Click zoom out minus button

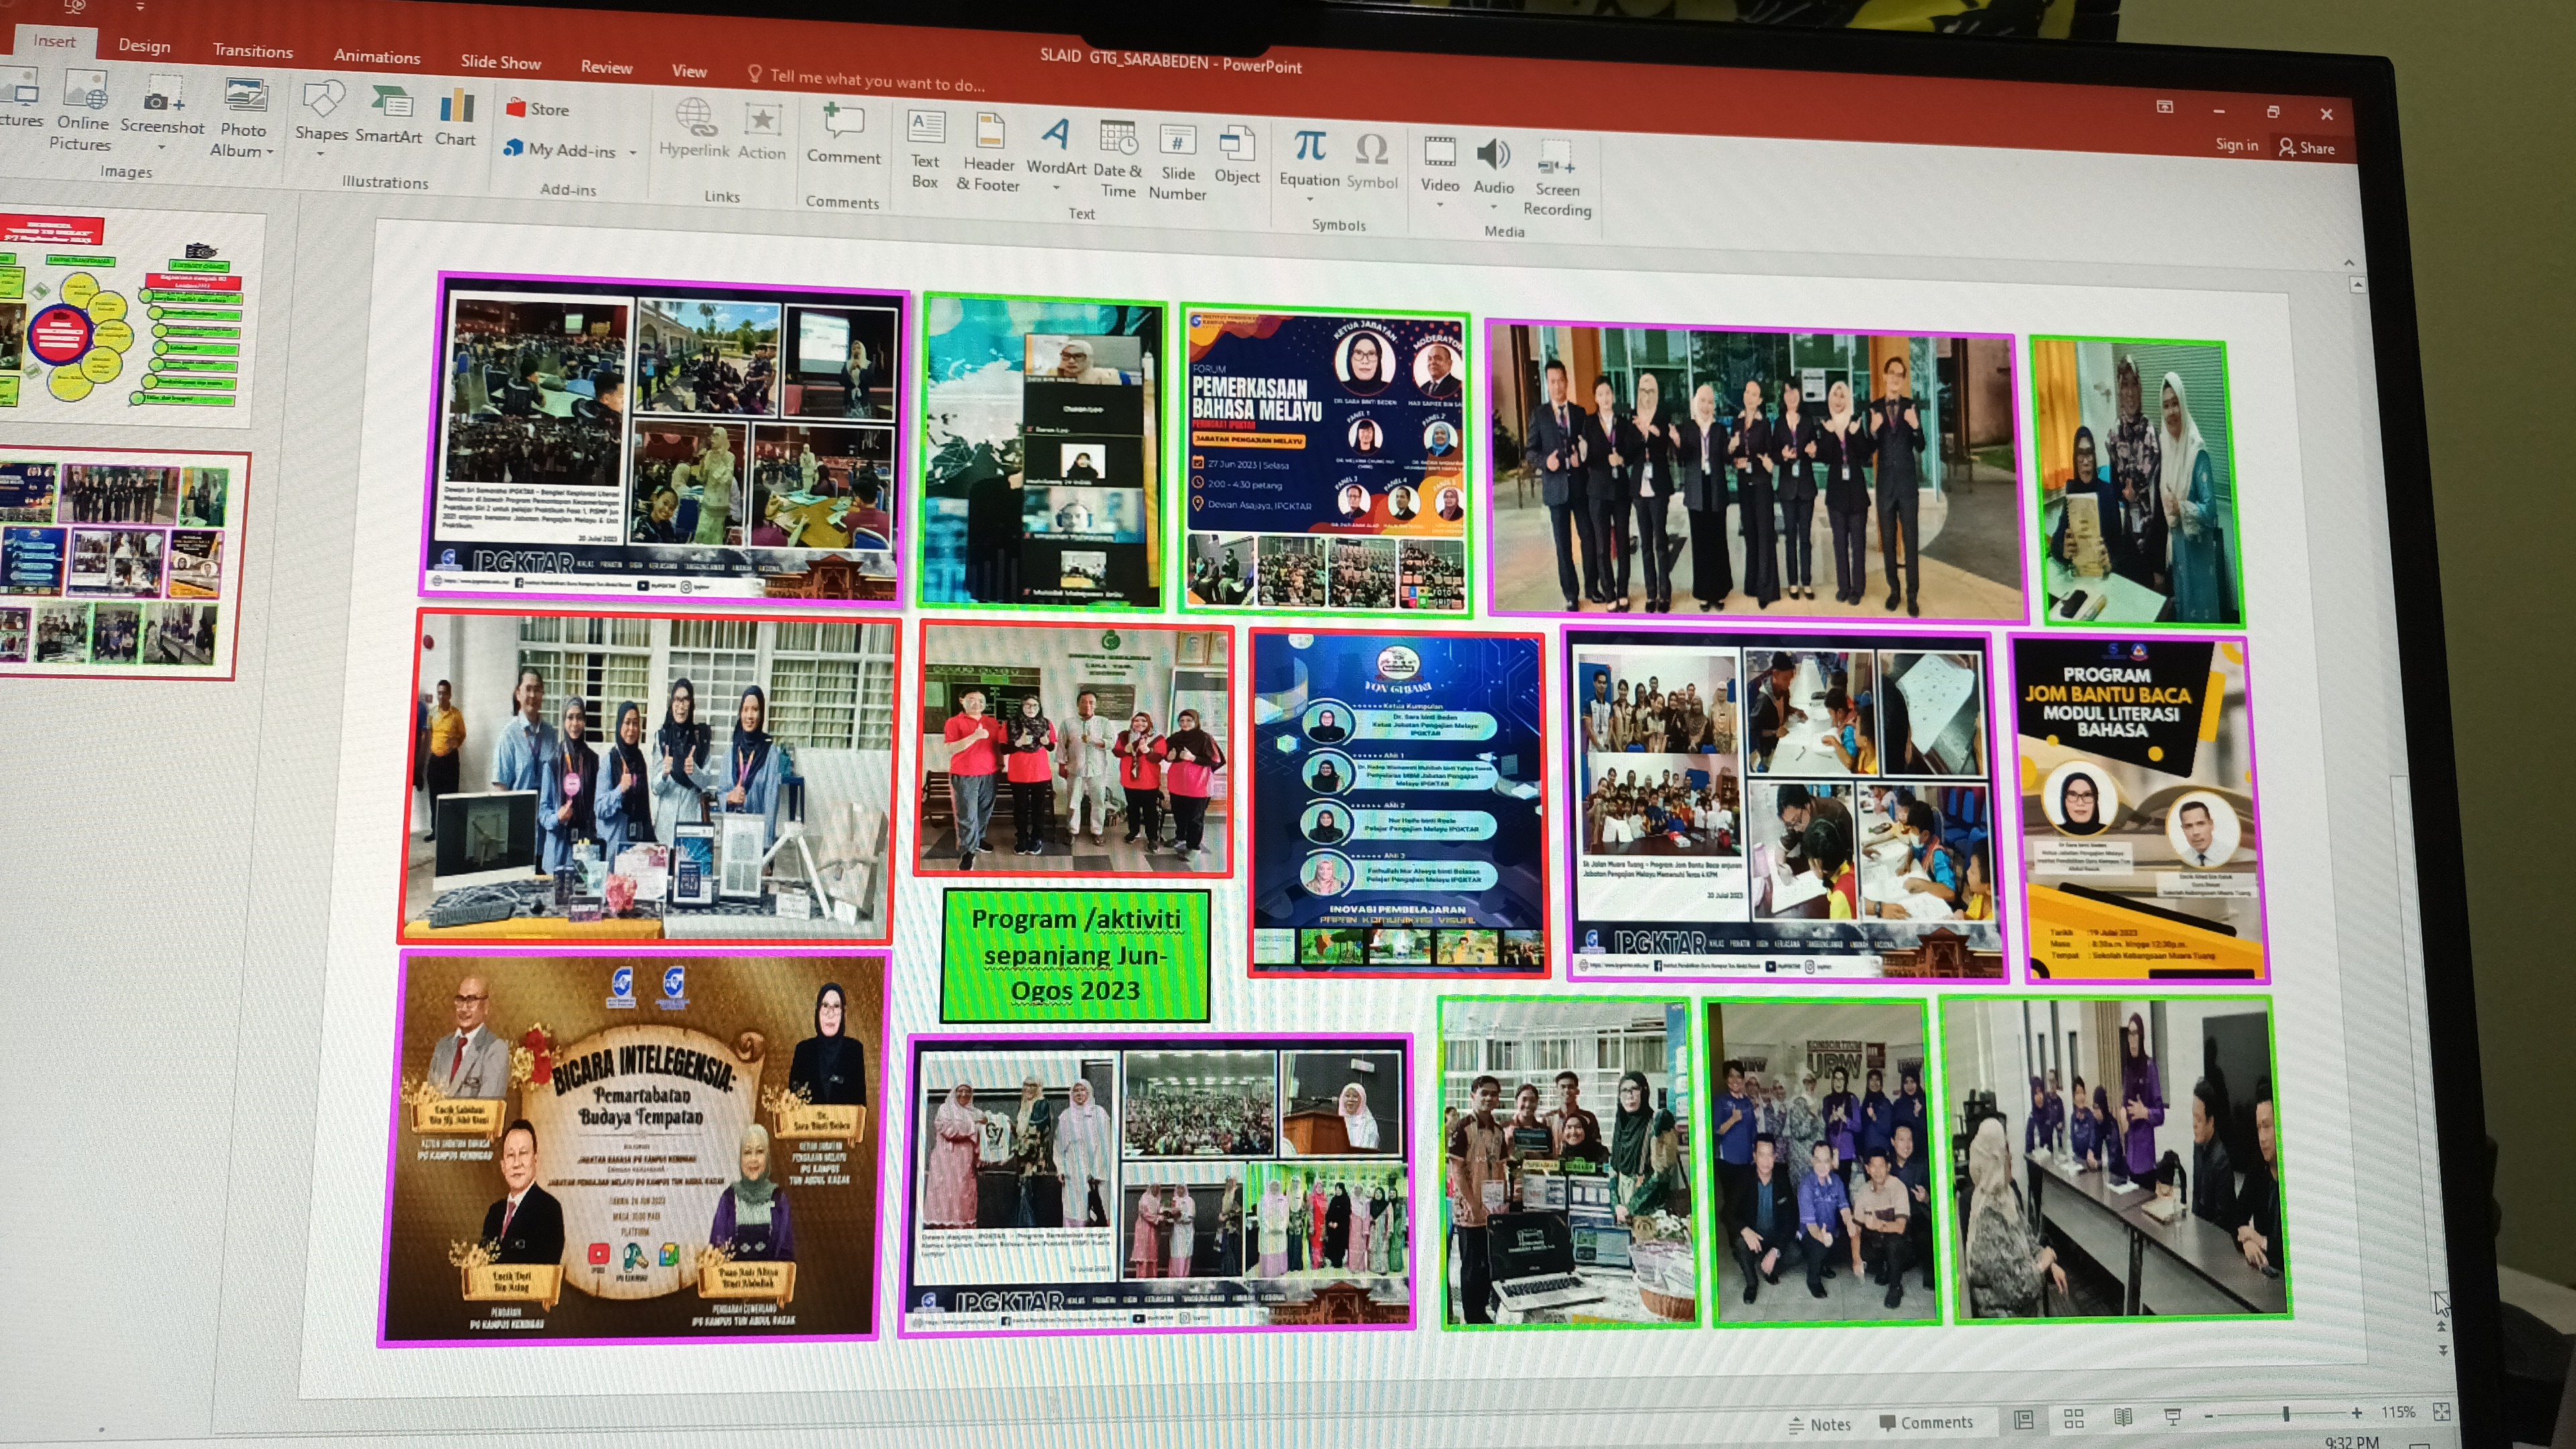(2209, 1415)
